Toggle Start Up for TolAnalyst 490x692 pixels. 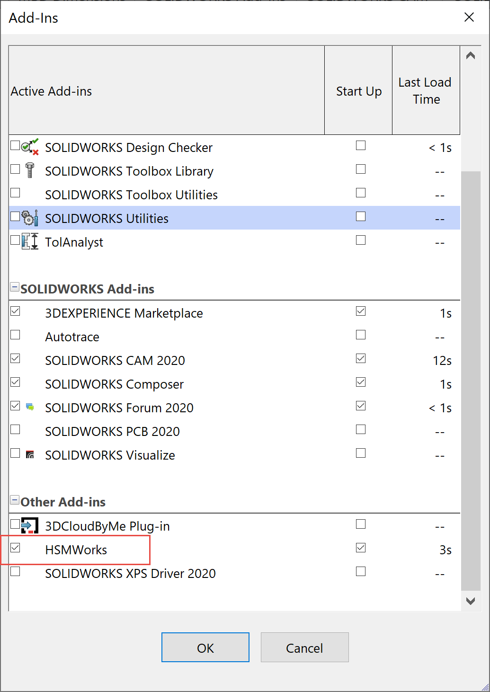click(x=361, y=240)
